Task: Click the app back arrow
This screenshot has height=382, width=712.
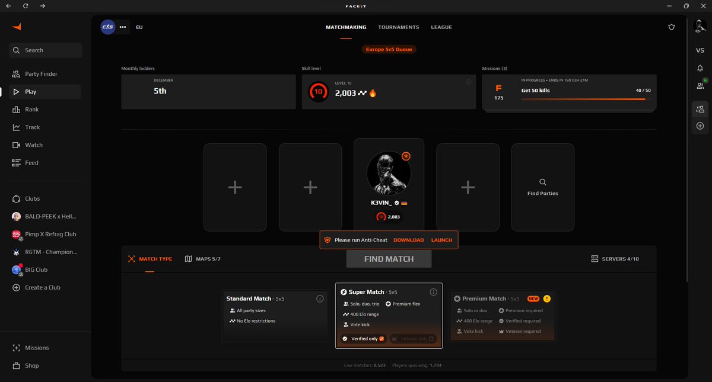Action: click(8, 6)
